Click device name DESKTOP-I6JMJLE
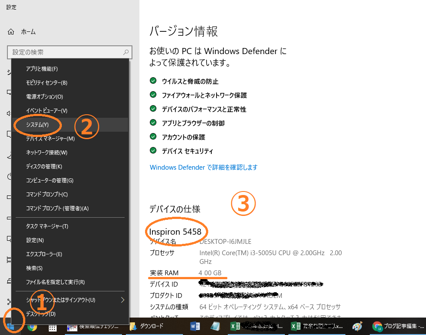The width and height of the screenshot is (426, 335). tap(225, 242)
